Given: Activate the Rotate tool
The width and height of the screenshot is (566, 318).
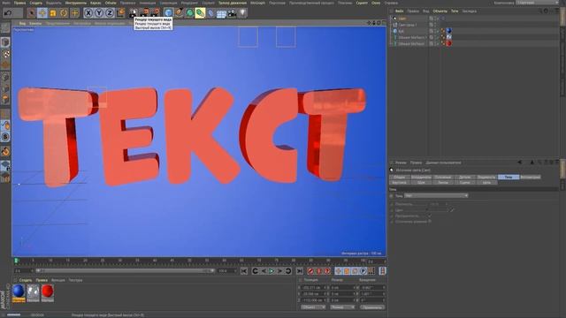Looking at the screenshot, I should pyautogui.click(x=64, y=13).
